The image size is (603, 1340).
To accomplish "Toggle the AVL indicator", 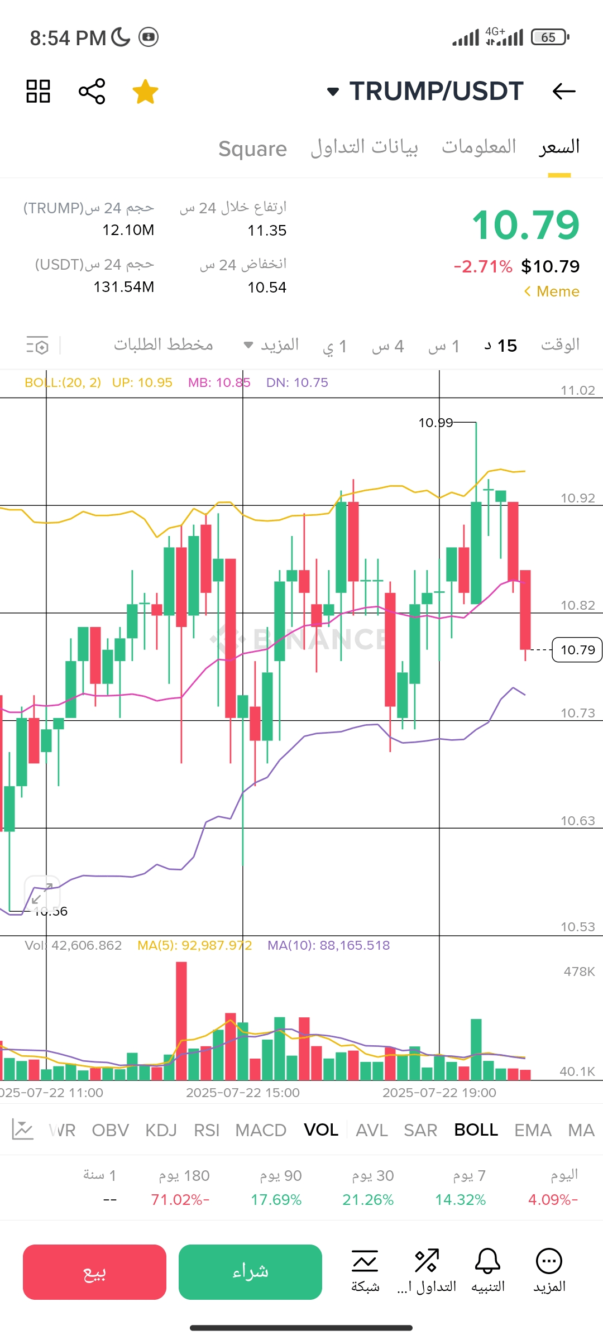I will point(372,1130).
